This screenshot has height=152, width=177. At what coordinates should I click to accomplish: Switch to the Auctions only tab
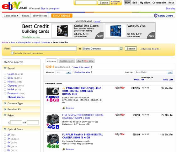coord(67,61)
